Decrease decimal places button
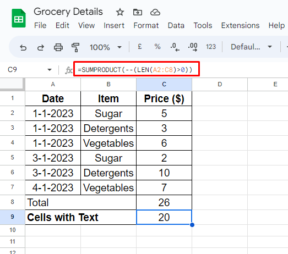The height and width of the screenshot is (254, 288). 175,47
